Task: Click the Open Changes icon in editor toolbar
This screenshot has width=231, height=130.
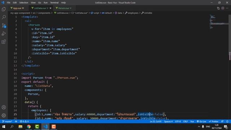Action: click(218, 8)
